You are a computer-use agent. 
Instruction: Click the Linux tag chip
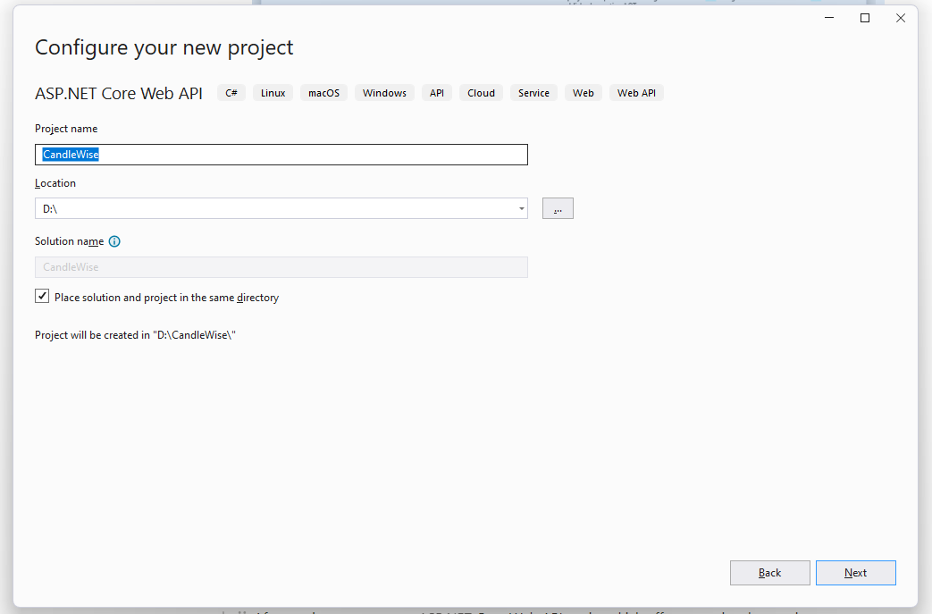pyautogui.click(x=272, y=92)
